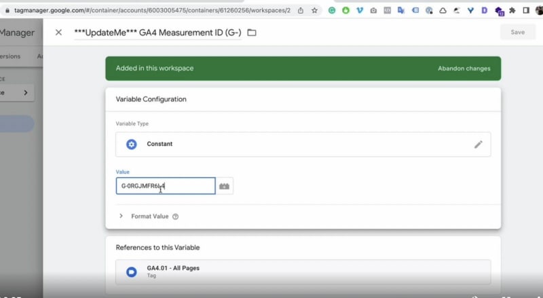Click the pencil edit icon for Variable Type
Image resolution: width=543 pixels, height=298 pixels.
point(479,145)
